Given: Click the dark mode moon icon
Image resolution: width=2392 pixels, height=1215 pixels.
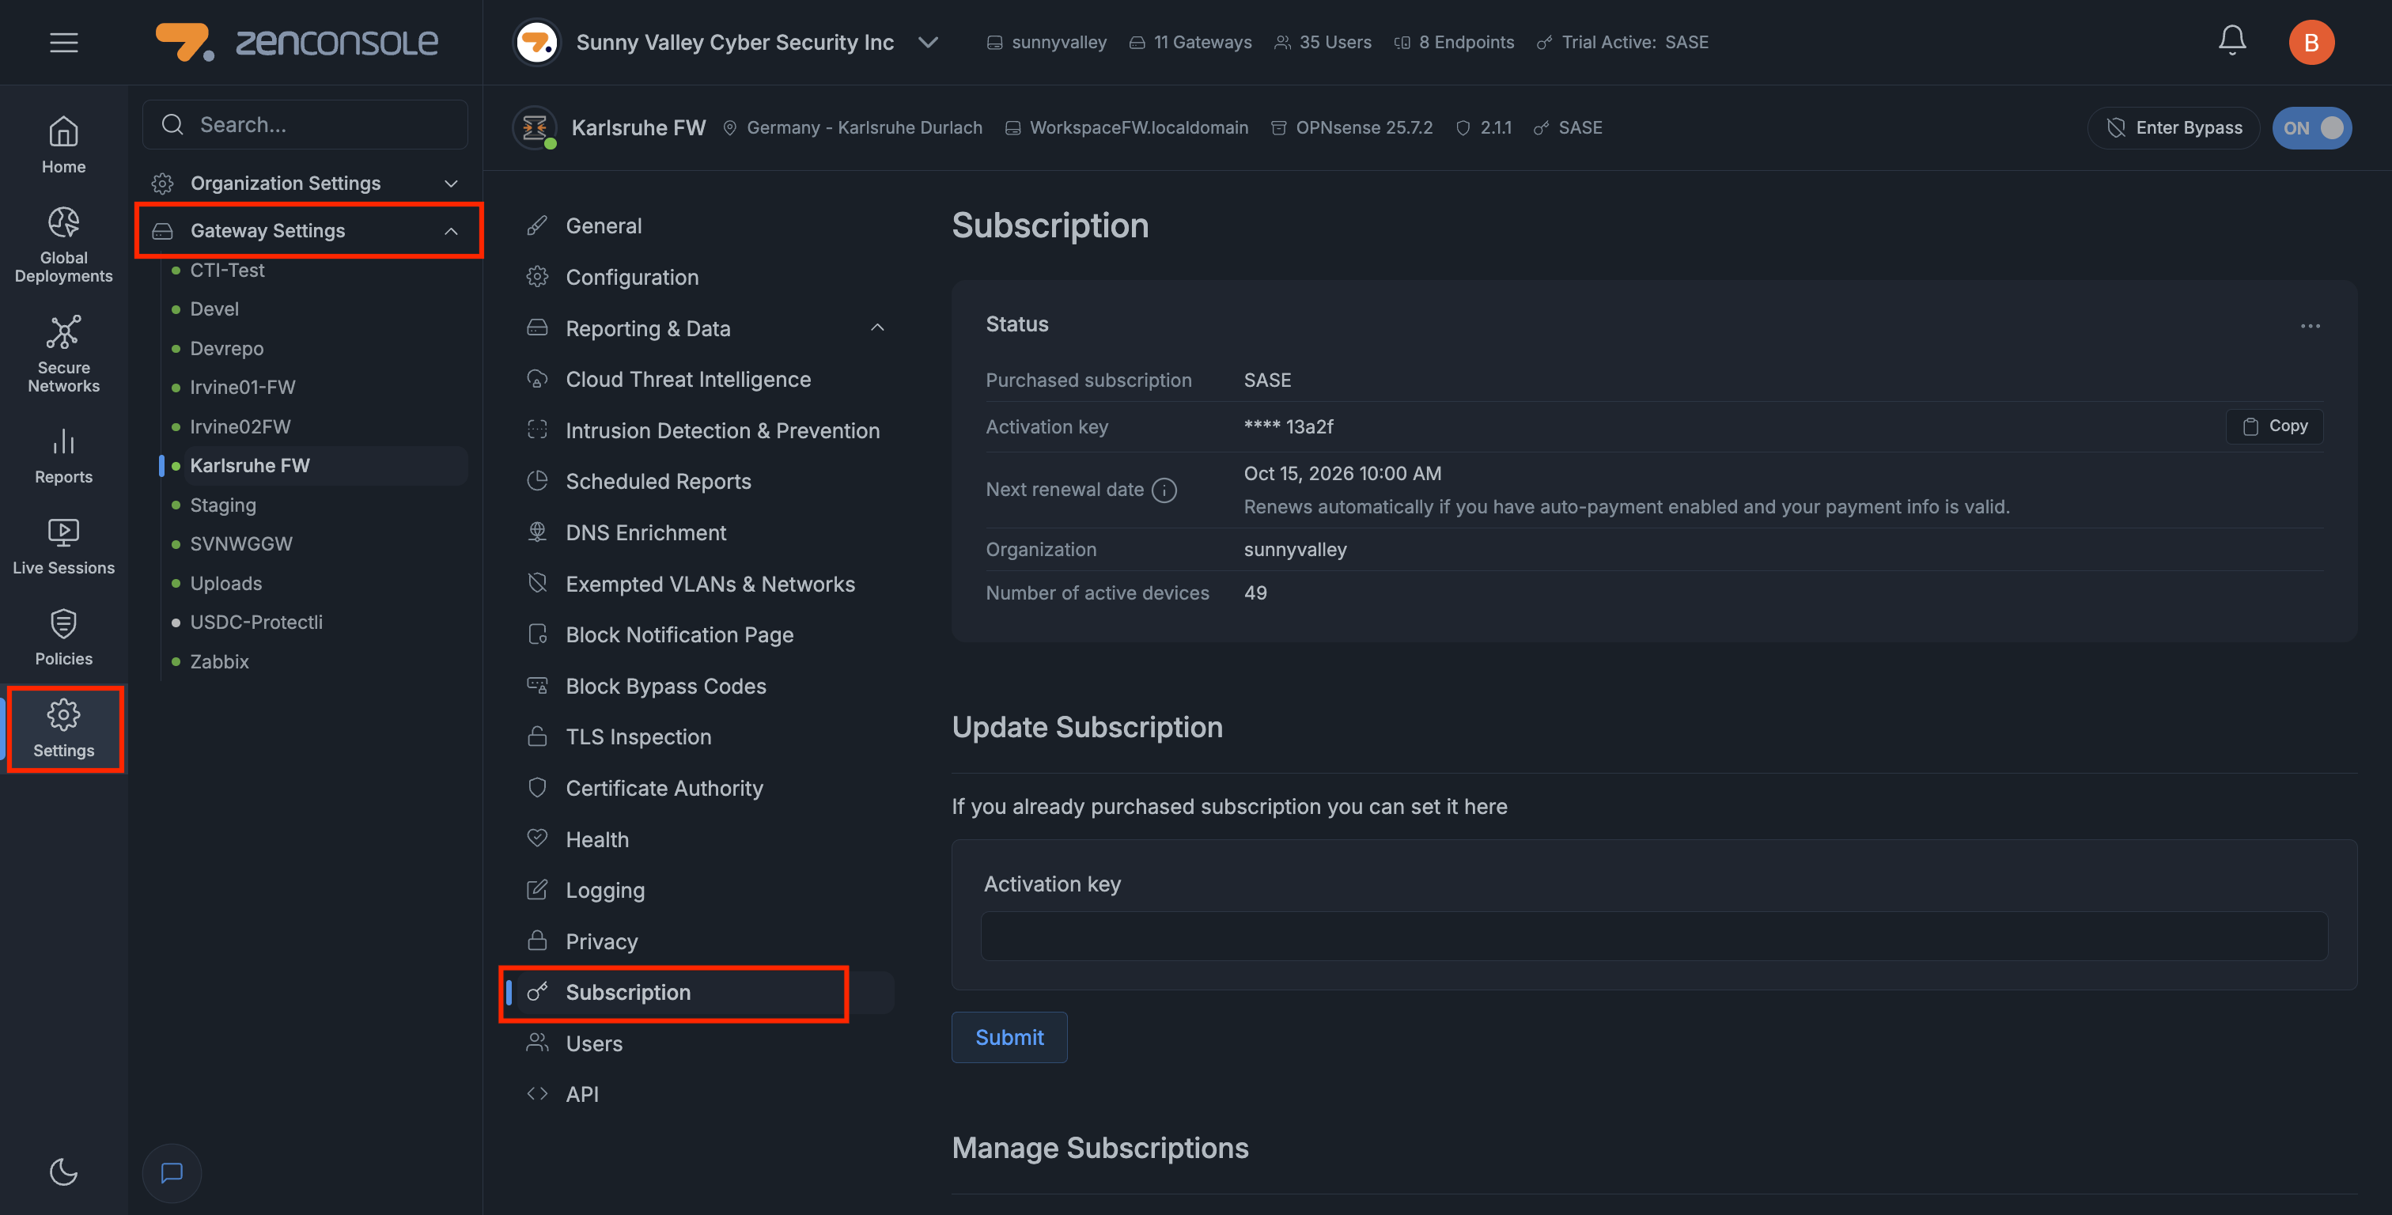Looking at the screenshot, I should [x=63, y=1172].
